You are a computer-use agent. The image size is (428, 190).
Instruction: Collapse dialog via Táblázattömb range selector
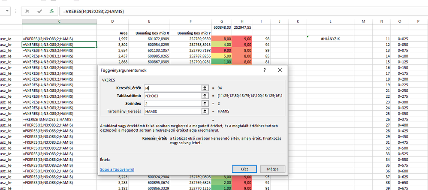click(x=204, y=96)
